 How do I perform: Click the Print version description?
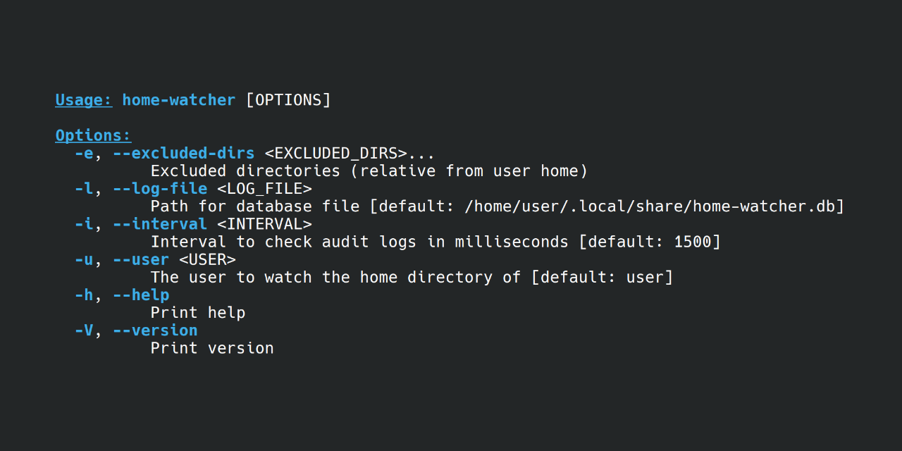[x=211, y=348]
